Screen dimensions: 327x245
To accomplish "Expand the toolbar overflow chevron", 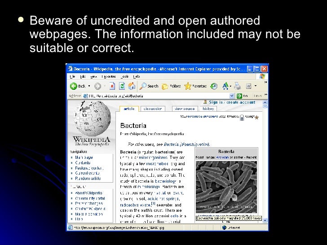I will (265, 82).
